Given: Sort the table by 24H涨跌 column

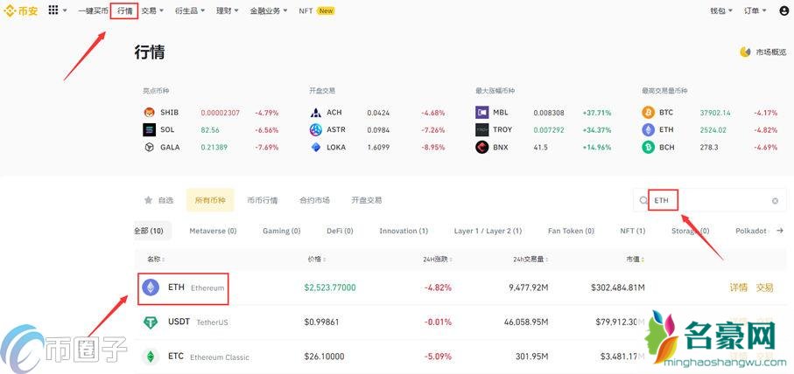Looking at the screenshot, I should (438, 260).
